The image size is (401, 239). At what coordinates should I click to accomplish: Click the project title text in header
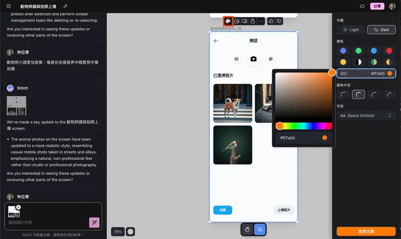tap(38, 6)
